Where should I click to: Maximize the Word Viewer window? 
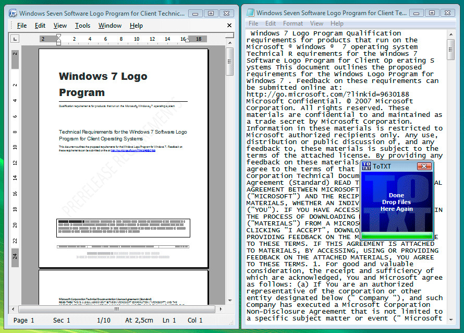coord(211,14)
